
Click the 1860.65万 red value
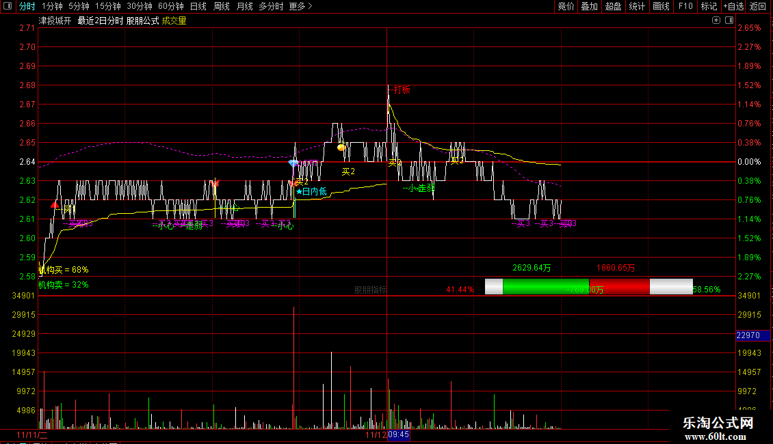click(x=616, y=268)
